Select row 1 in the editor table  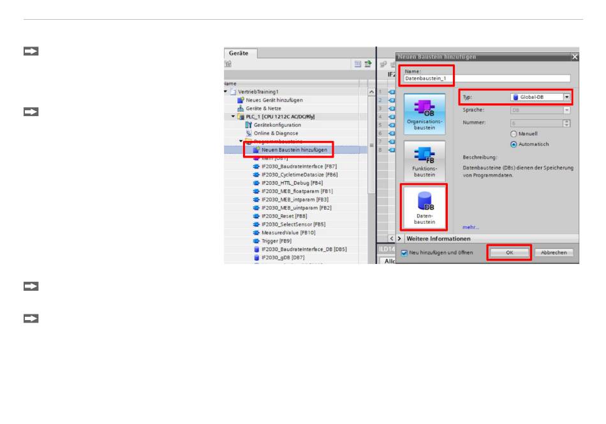(380, 92)
